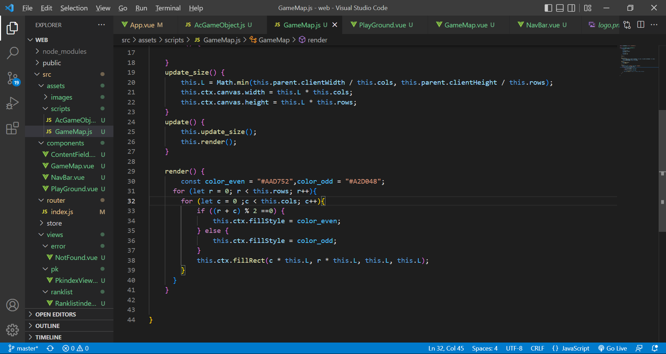Open the File menu
Image resolution: width=666 pixels, height=354 pixels.
point(27,8)
